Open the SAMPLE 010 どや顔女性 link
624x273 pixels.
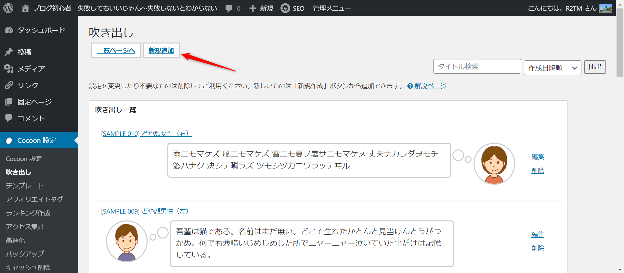pyautogui.click(x=146, y=134)
